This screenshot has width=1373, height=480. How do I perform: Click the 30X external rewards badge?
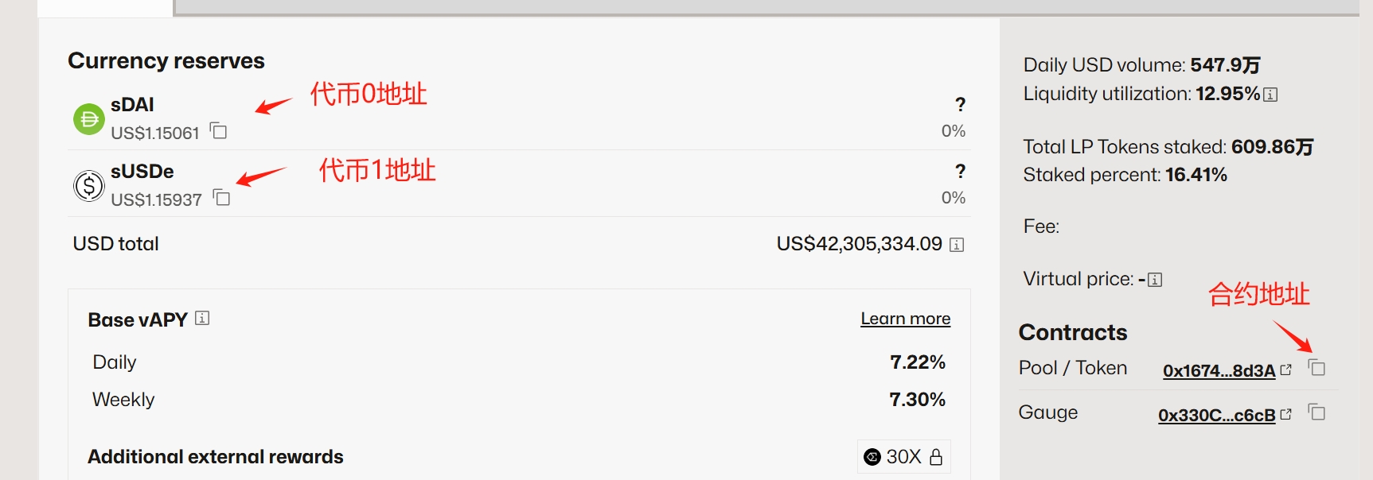click(895, 457)
